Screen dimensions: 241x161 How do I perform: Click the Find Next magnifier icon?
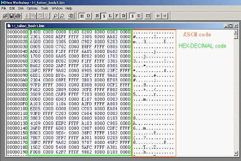click(x=62, y=16)
